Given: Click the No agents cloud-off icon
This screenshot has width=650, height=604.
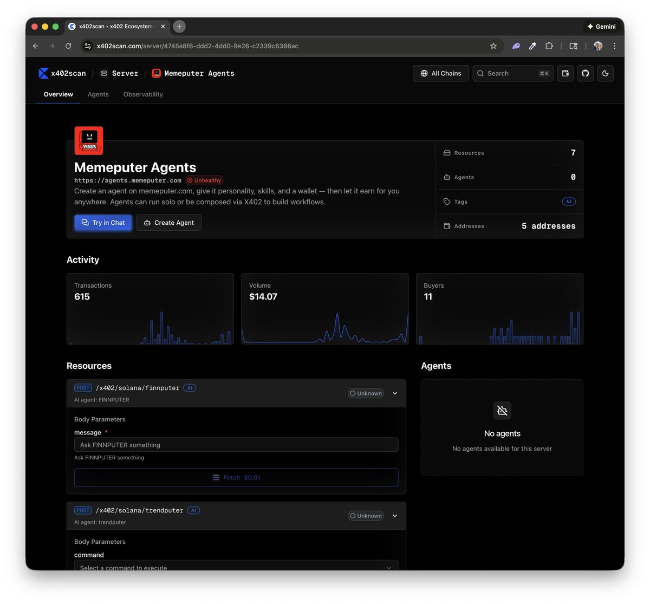Looking at the screenshot, I should click(x=502, y=411).
